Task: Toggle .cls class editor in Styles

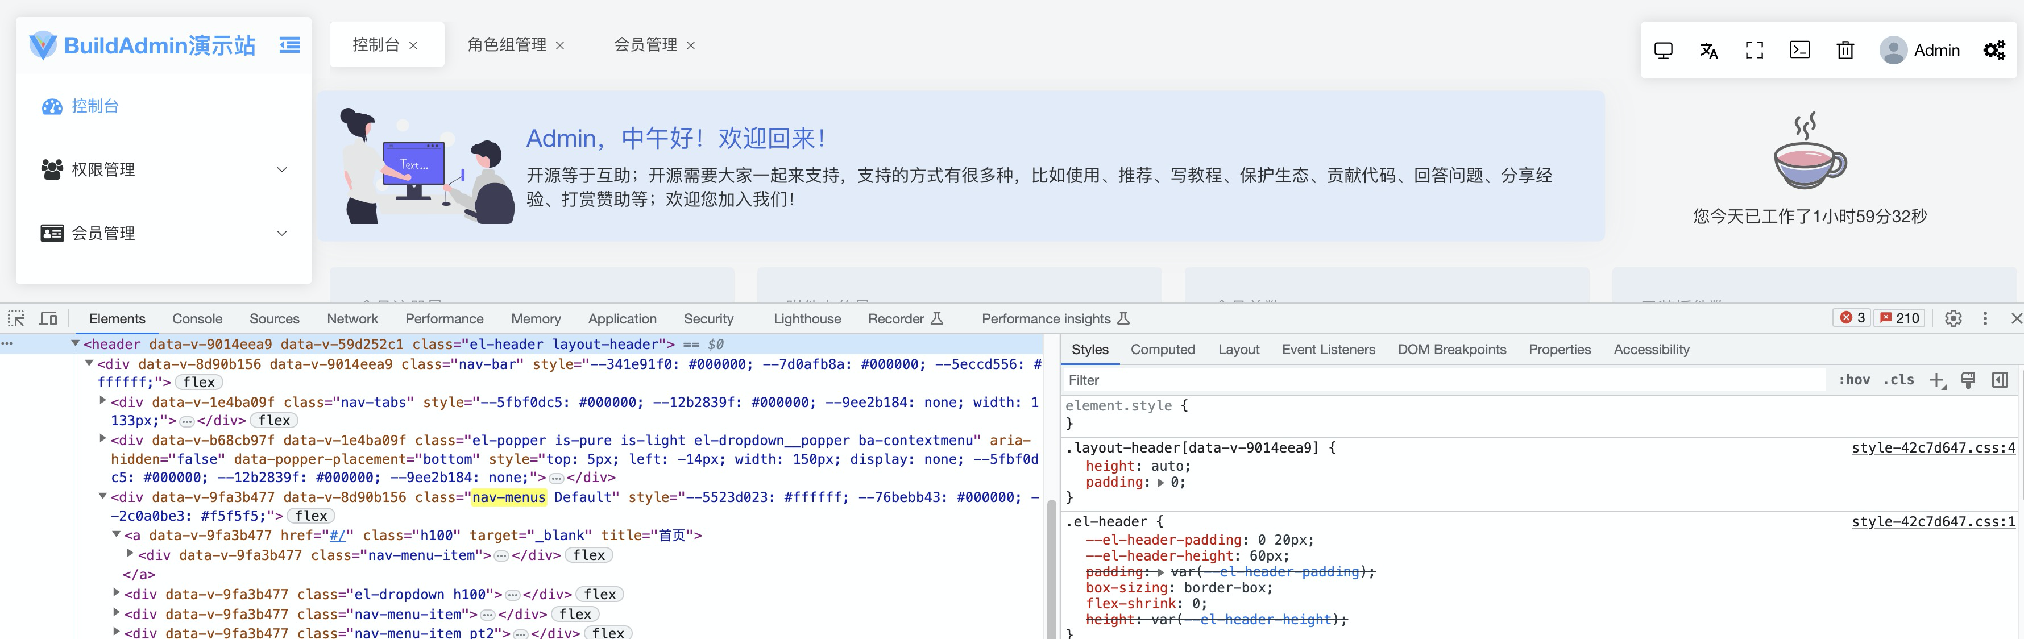Action: pyautogui.click(x=1898, y=380)
